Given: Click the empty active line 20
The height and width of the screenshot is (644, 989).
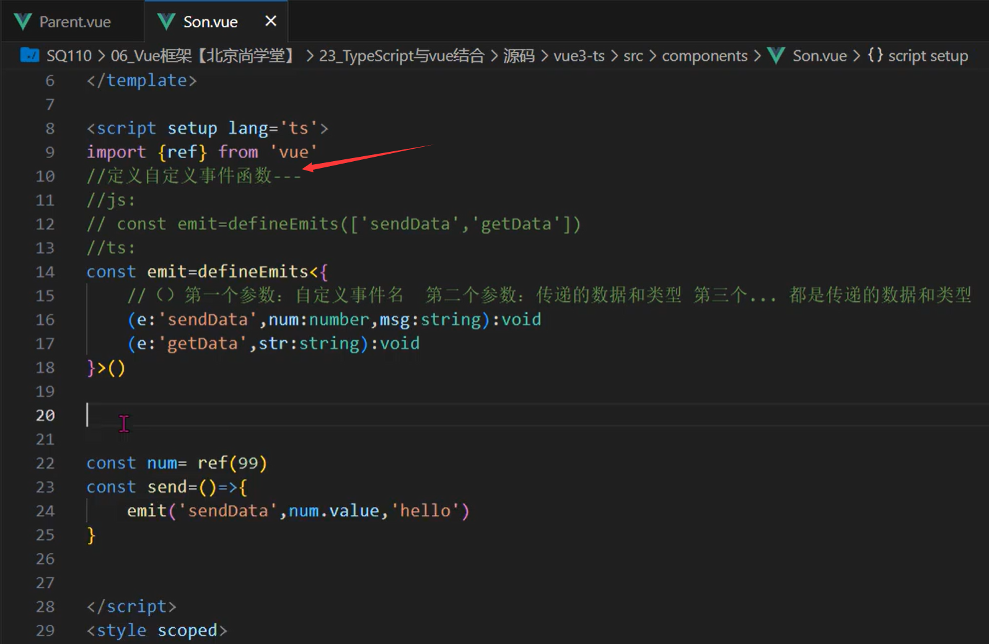Looking at the screenshot, I should coord(537,415).
